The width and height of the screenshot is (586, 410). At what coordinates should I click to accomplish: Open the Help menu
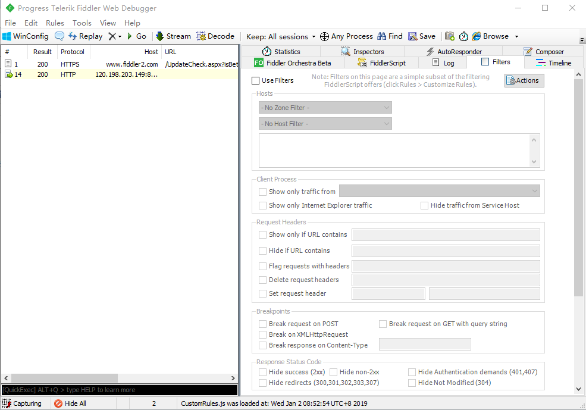(132, 23)
